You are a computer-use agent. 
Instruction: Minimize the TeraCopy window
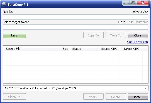[126, 3]
